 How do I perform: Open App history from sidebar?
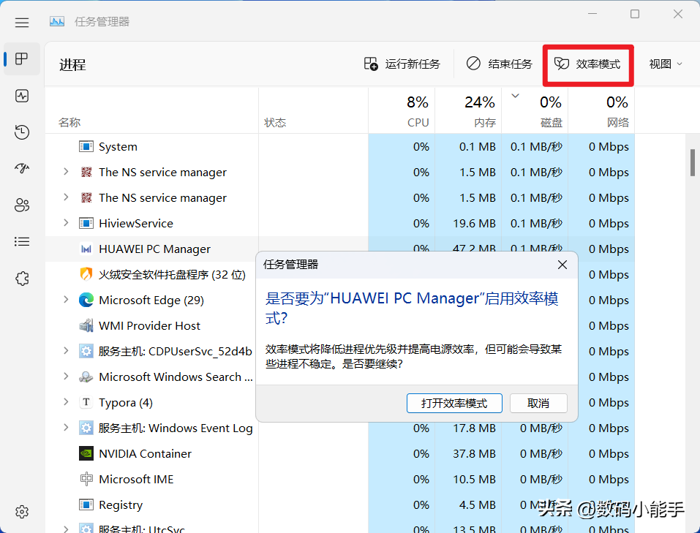click(22, 132)
